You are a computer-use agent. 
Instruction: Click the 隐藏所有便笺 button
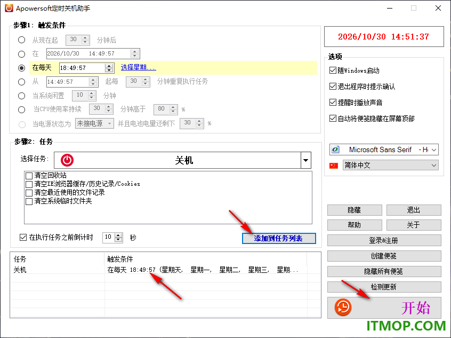[x=384, y=271]
